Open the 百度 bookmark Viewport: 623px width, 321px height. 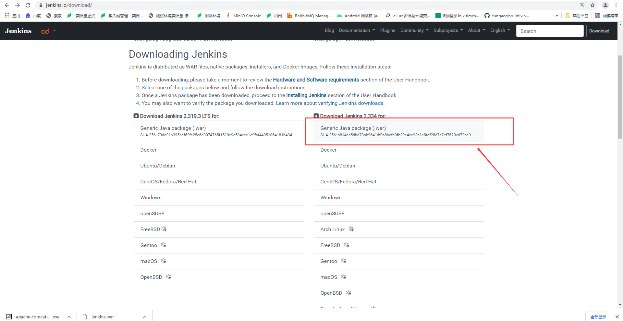click(33, 16)
